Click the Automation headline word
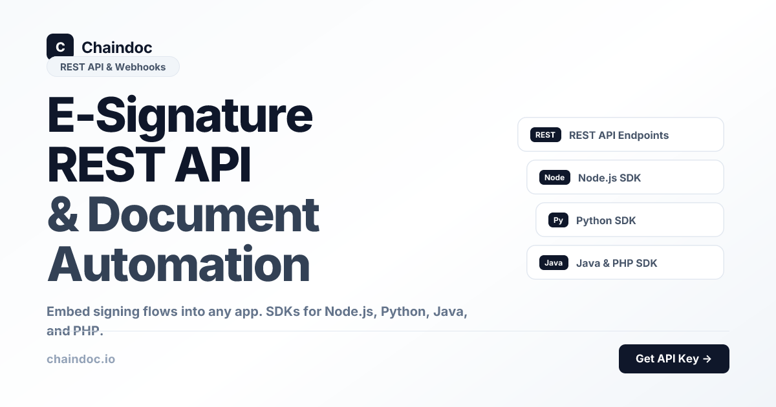Image resolution: width=776 pixels, height=407 pixels. tap(178, 264)
